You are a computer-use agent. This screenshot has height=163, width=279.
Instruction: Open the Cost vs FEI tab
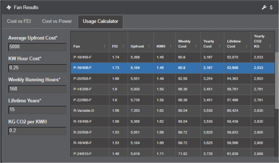[x=19, y=21]
